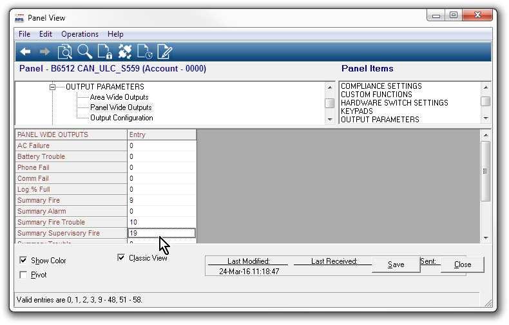Screen dimensions: 509x325
Task: Click Panel Items list scroll up arrow
Action: coord(486,87)
